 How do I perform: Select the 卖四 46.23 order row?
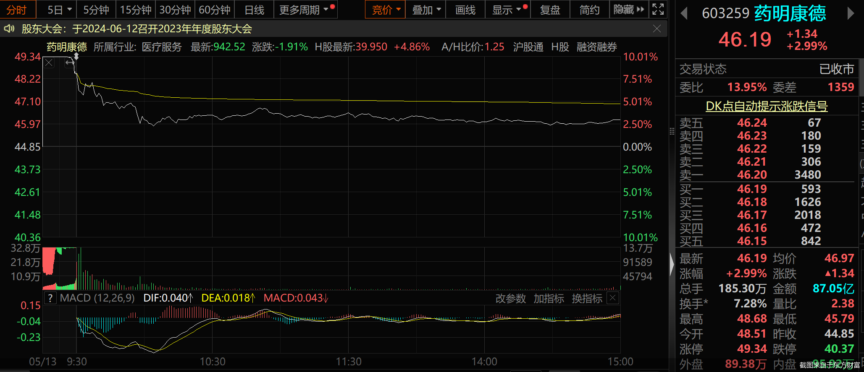click(x=767, y=136)
